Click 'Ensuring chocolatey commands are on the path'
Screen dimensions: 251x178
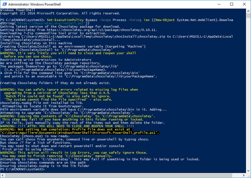tap(43, 163)
